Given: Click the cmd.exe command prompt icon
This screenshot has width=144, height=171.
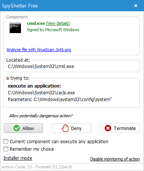Looking at the screenshot, I should coord(15,28).
